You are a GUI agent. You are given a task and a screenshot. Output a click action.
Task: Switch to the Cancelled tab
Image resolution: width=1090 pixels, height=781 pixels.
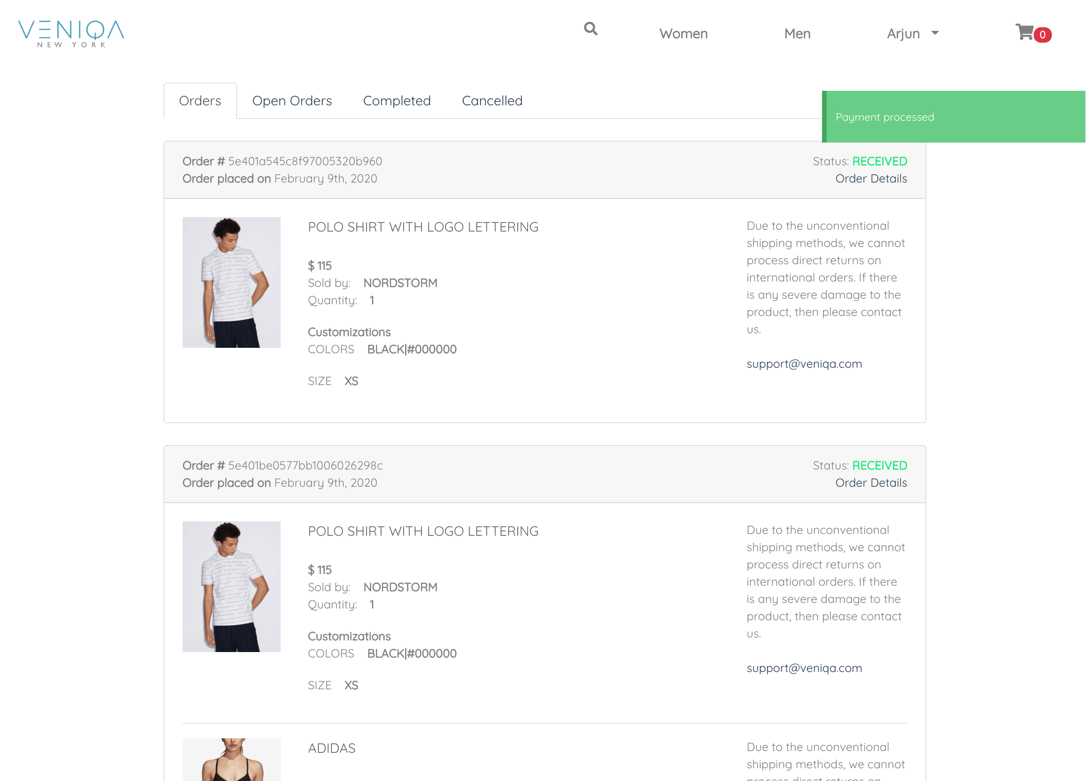tap(492, 100)
